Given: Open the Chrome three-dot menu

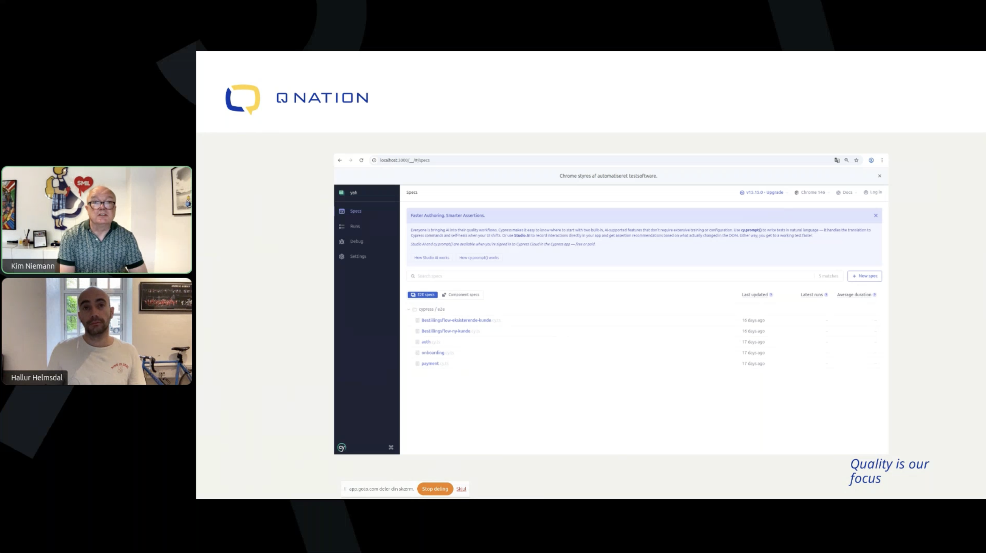Looking at the screenshot, I should click(882, 160).
